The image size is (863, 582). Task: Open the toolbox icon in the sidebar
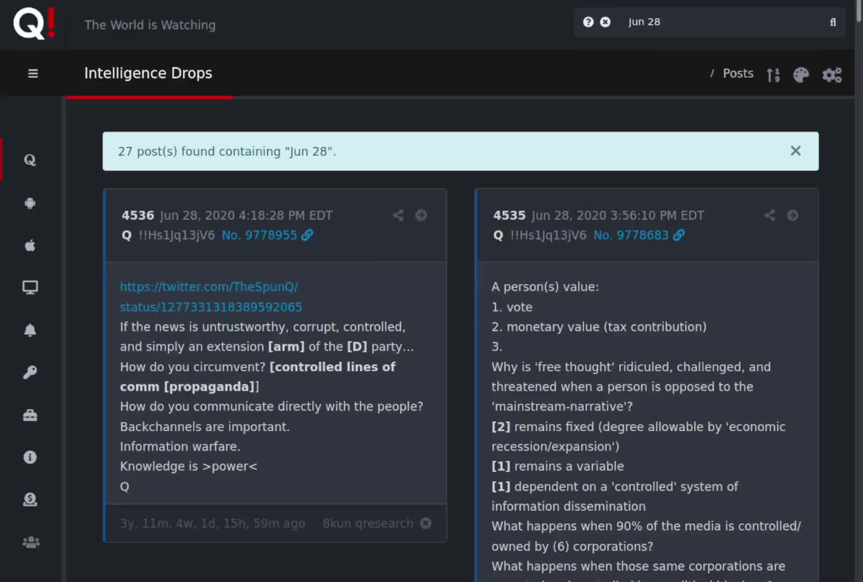coord(30,415)
